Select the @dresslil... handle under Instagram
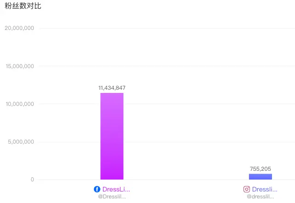The image size is (295, 203). (x=260, y=197)
